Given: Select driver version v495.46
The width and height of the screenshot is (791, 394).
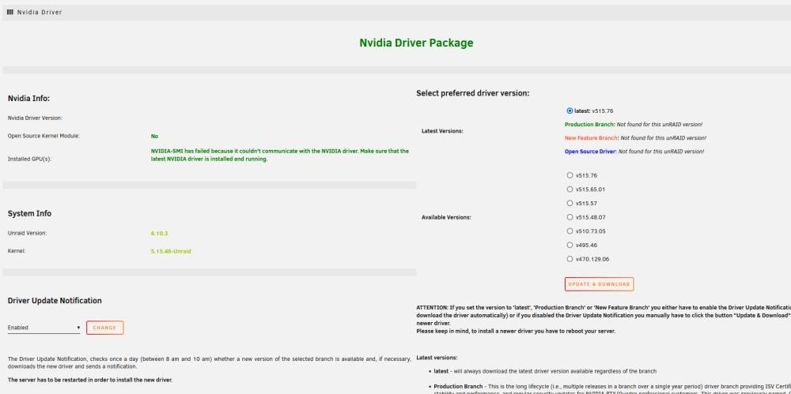Looking at the screenshot, I should [x=570, y=245].
